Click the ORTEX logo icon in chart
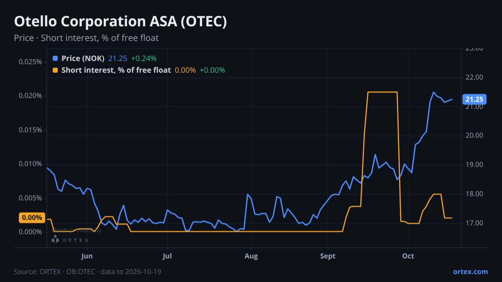This screenshot has height=282, width=502. click(55, 239)
